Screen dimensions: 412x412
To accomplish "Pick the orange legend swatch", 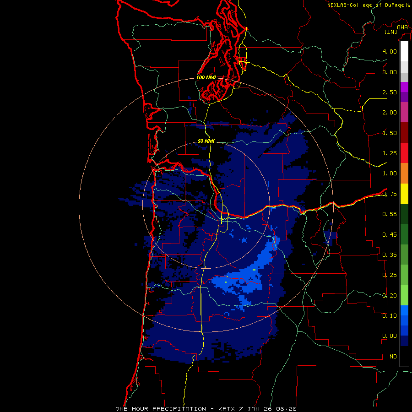I will tap(404, 173).
